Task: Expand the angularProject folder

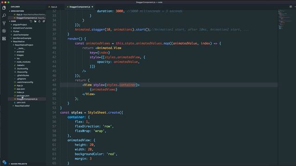Action: 20,24
